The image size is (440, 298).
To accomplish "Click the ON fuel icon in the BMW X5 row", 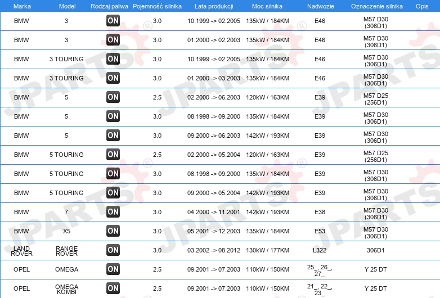I will pos(113,231).
